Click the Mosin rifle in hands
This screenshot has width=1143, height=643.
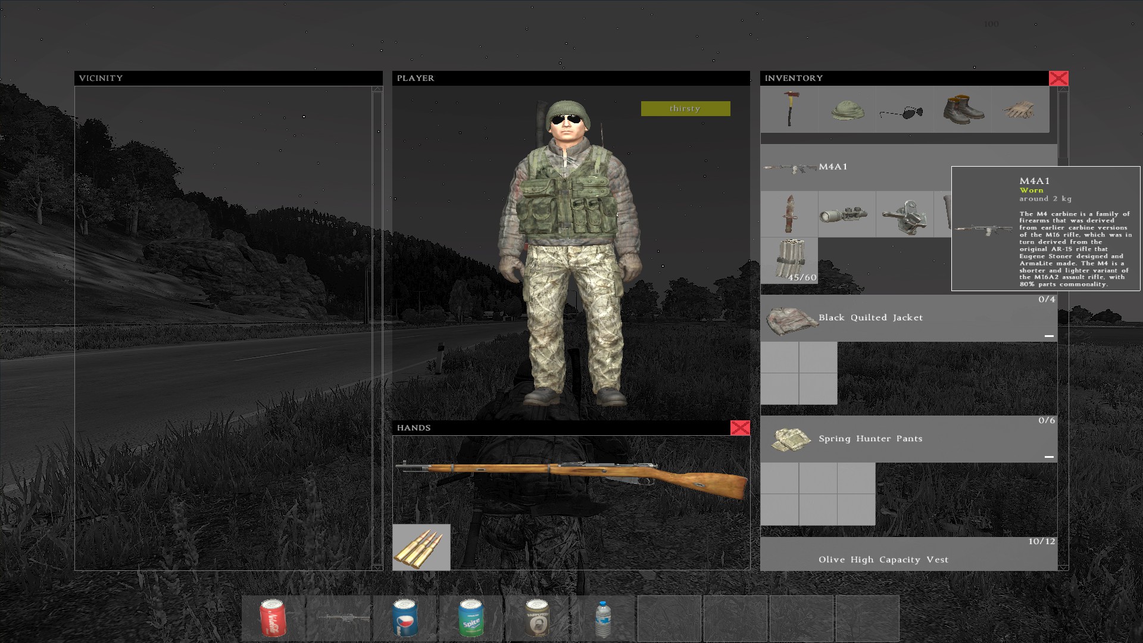(x=571, y=476)
